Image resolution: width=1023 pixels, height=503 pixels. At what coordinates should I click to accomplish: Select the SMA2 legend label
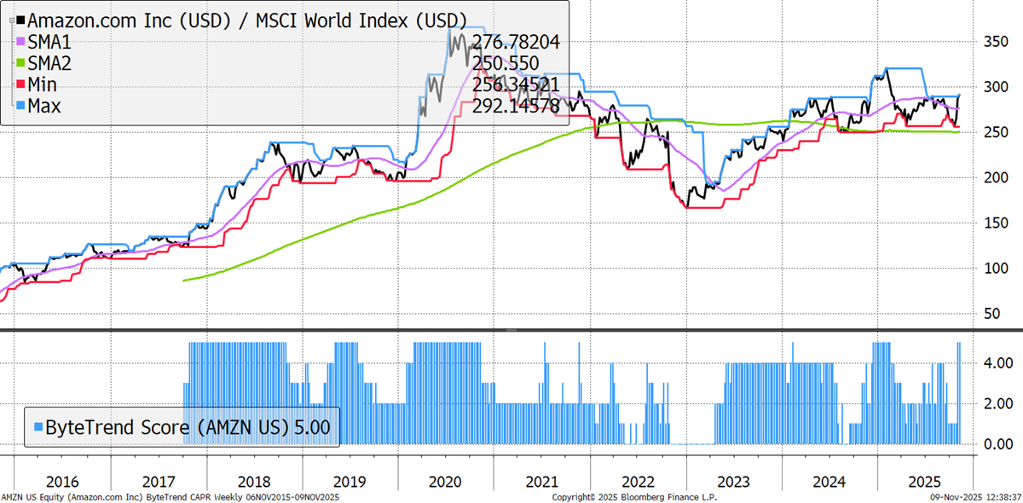[51, 62]
